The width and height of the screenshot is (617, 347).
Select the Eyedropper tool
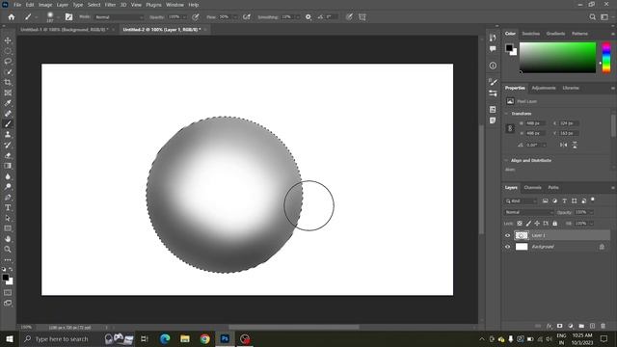click(8, 103)
